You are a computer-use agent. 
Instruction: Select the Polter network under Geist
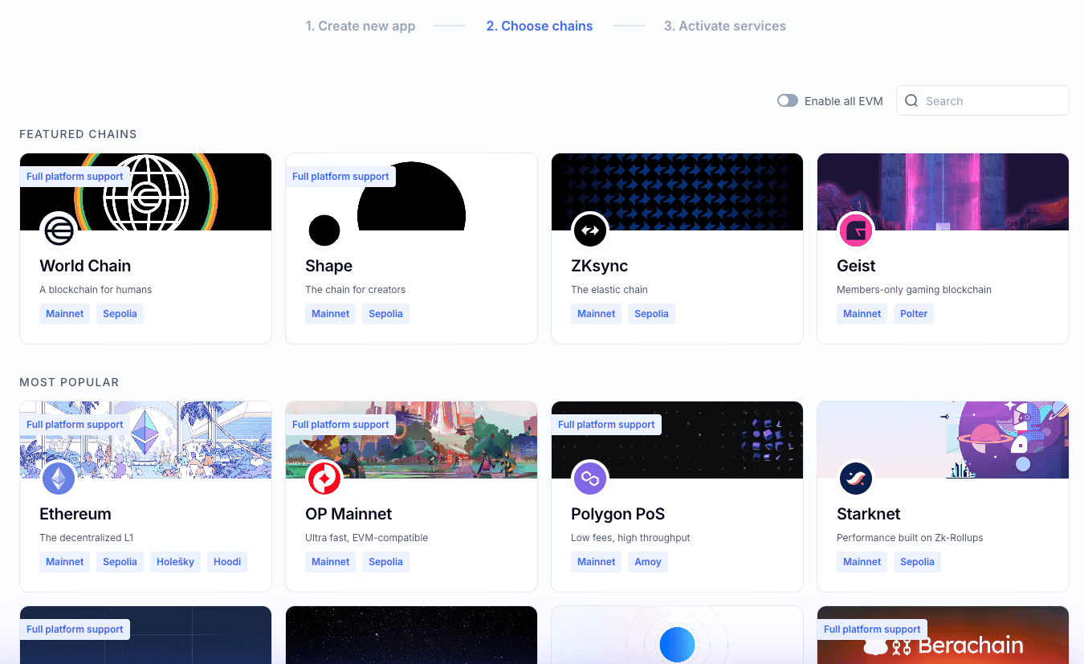click(x=914, y=313)
